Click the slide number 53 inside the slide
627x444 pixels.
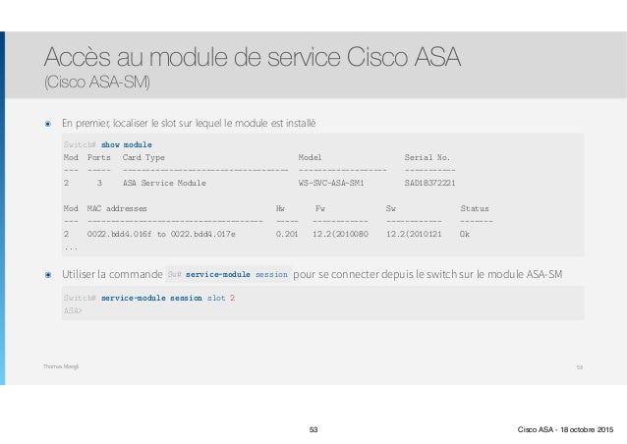(x=580, y=367)
